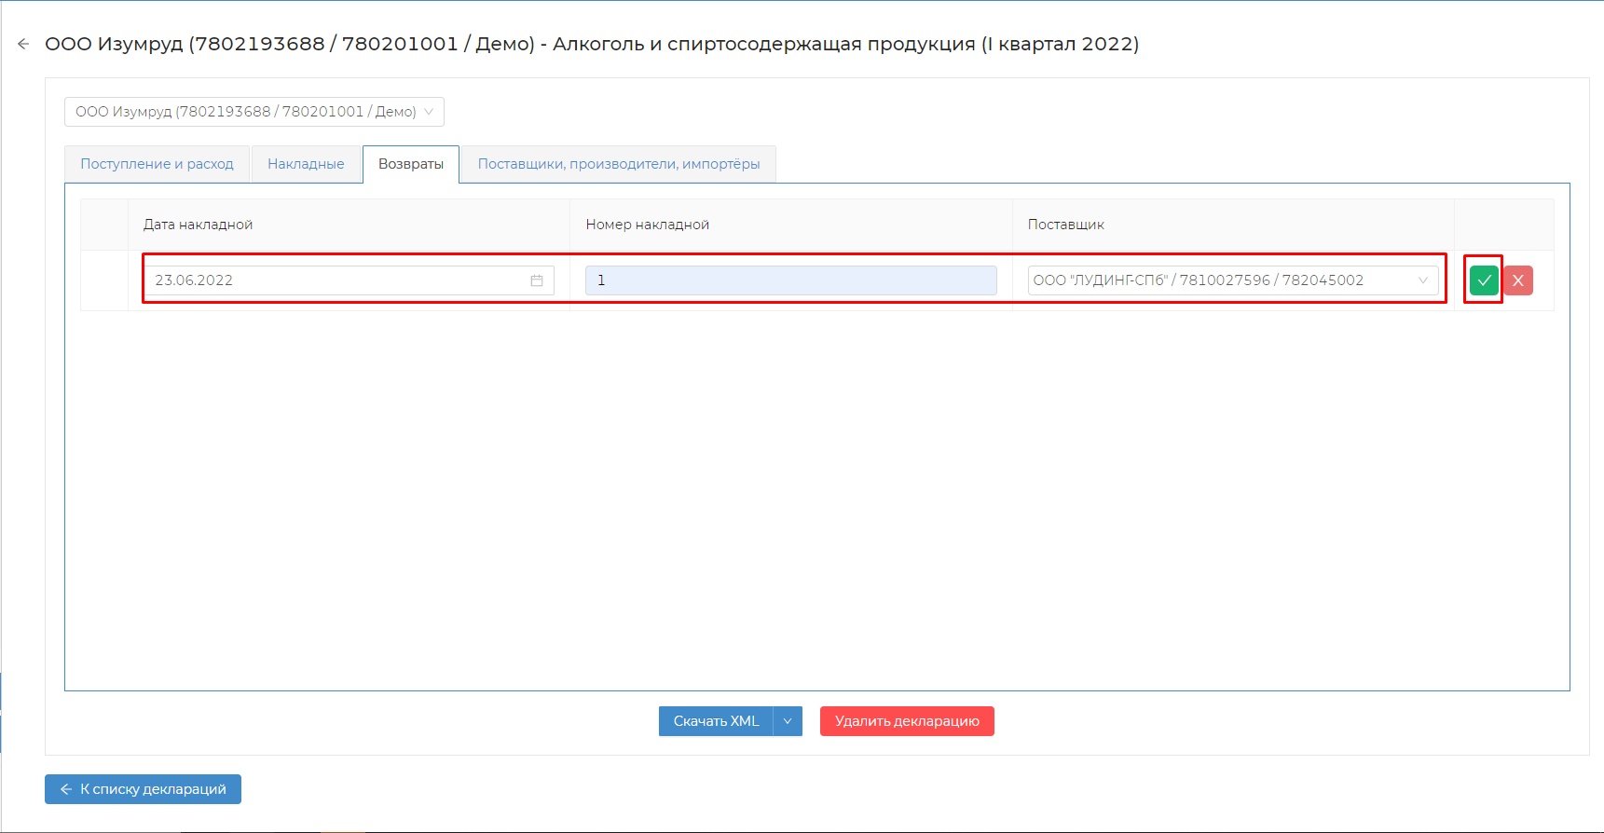Click the Удалить декларацию button

point(907,721)
